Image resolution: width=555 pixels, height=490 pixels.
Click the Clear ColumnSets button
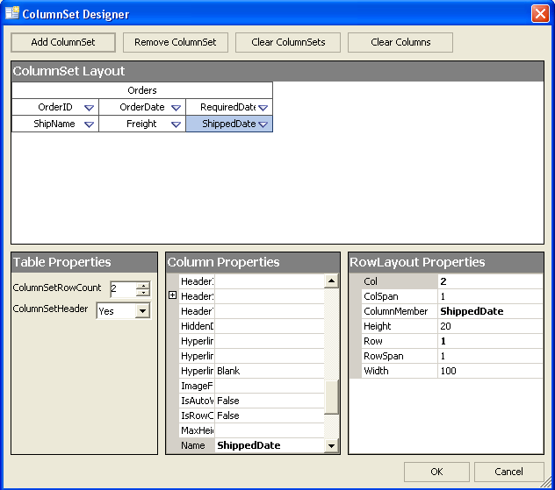point(288,42)
